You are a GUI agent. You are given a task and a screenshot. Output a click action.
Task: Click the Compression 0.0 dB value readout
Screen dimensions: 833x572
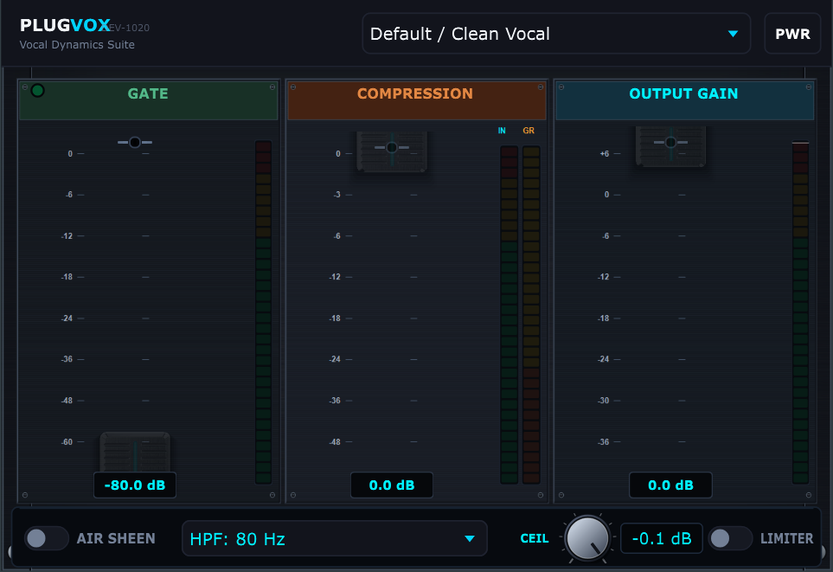[x=392, y=485]
